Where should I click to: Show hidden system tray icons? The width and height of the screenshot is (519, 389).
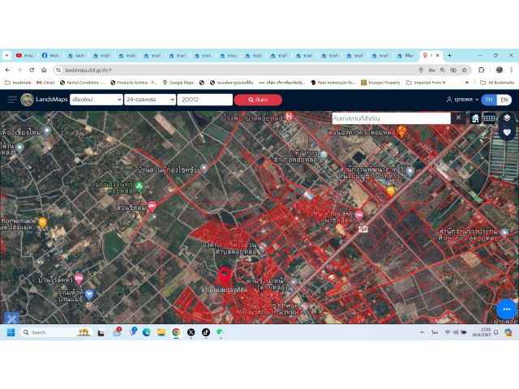[422, 332]
